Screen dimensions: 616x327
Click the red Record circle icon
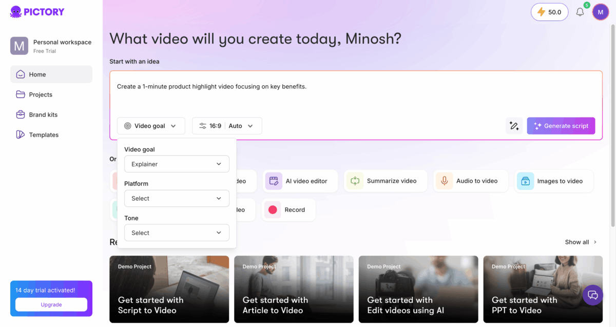273,209
